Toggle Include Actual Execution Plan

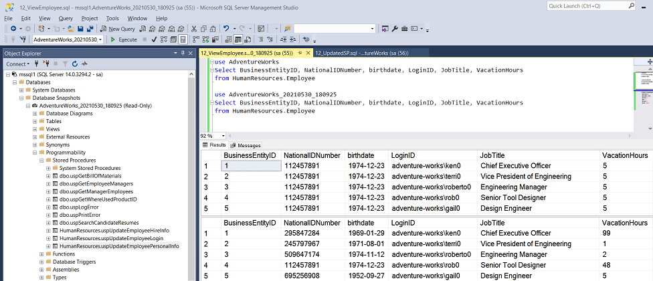pyautogui.click(x=195, y=39)
